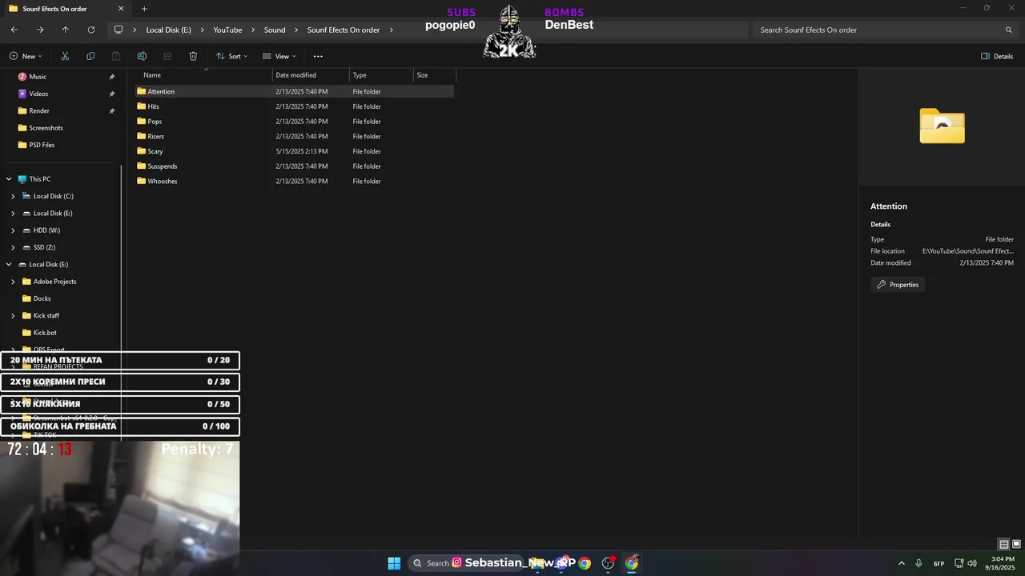
Task: Open the New dropdown menu
Action: point(26,56)
